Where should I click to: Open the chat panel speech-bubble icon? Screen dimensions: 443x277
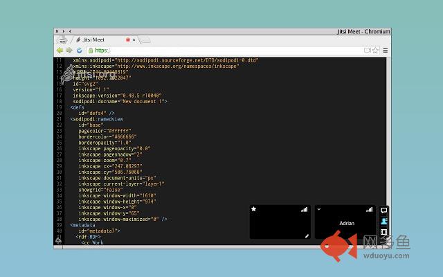[383, 211]
